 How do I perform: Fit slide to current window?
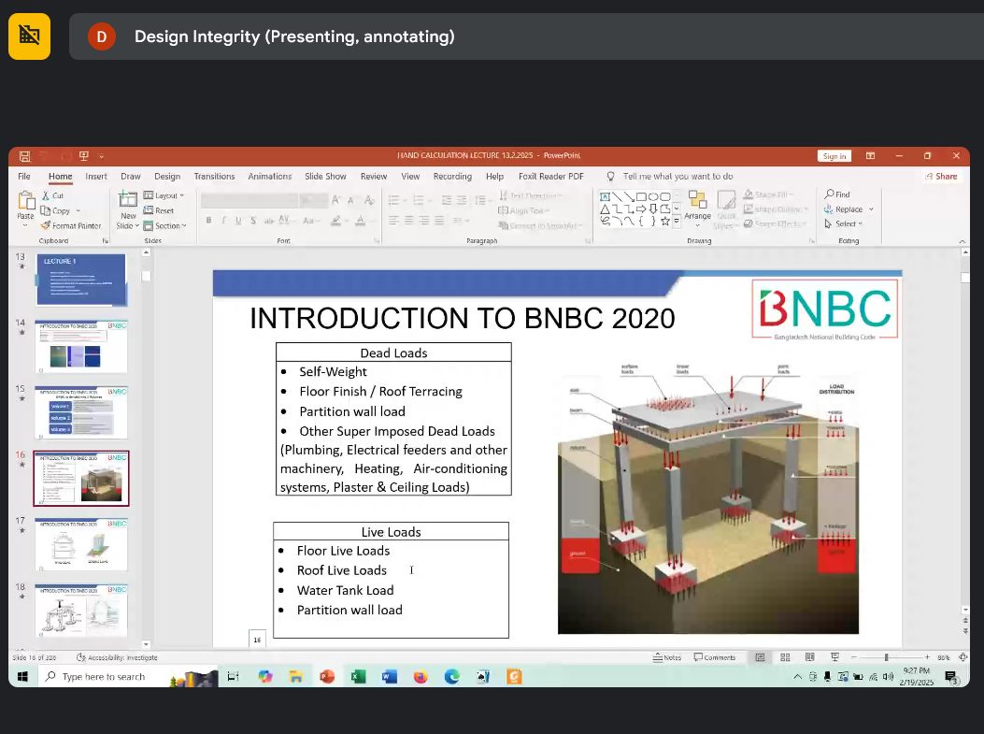(963, 657)
